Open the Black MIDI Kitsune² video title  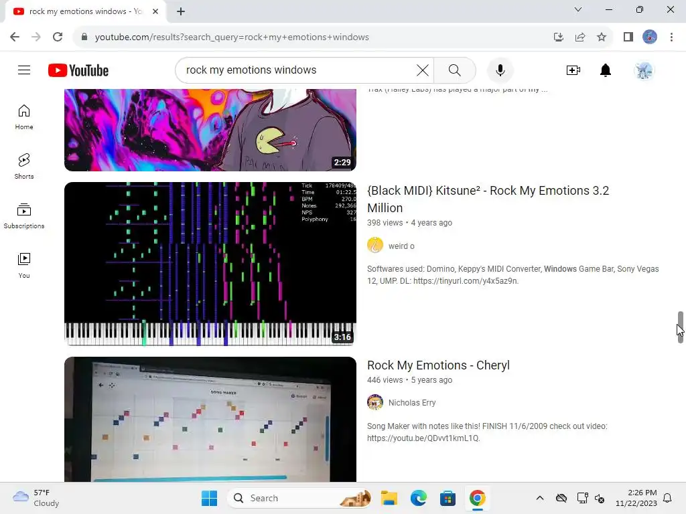point(488,199)
